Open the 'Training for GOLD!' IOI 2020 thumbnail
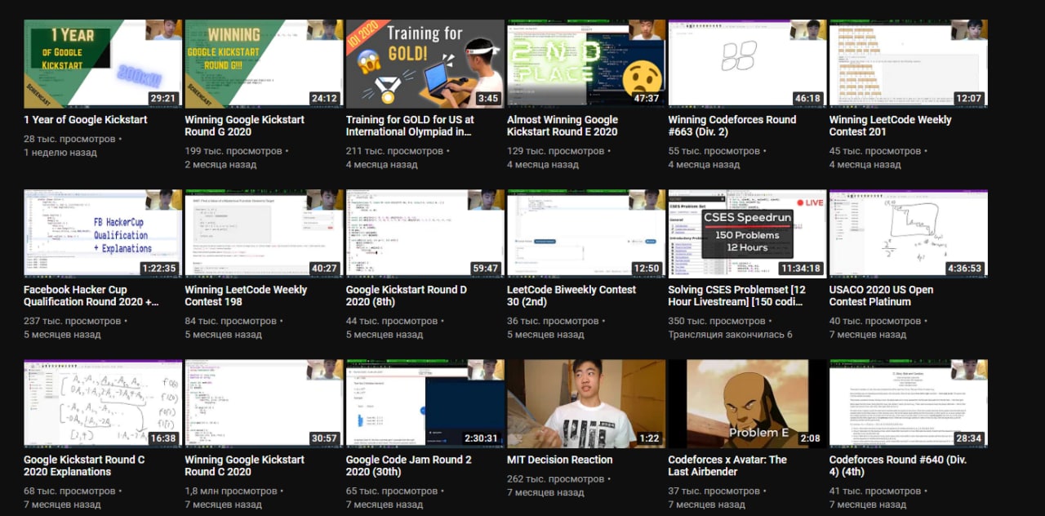Viewport: 1045px width, 516px height. pyautogui.click(x=425, y=64)
